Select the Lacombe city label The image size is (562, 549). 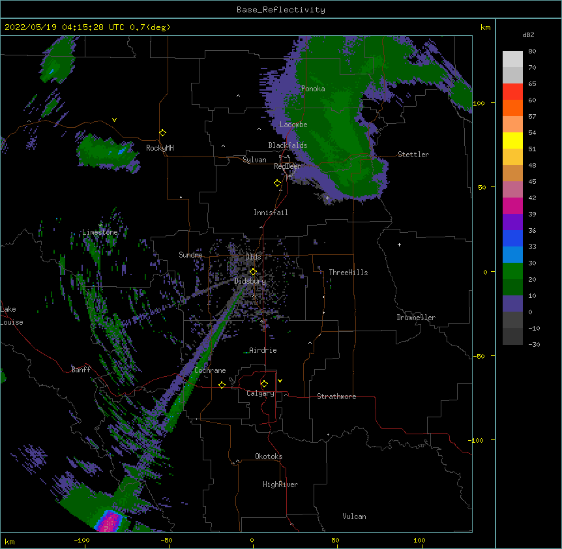click(293, 125)
